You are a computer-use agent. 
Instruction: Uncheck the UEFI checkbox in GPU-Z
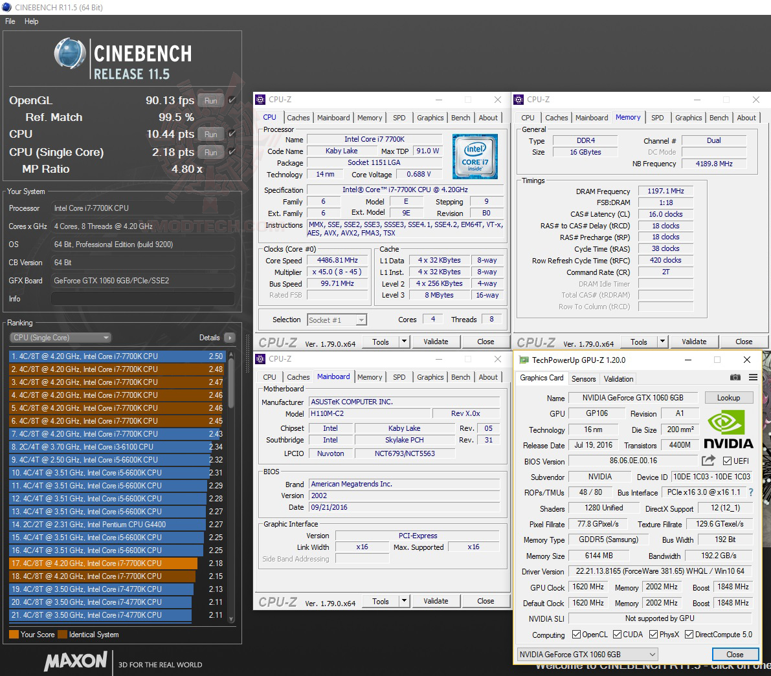pos(726,461)
